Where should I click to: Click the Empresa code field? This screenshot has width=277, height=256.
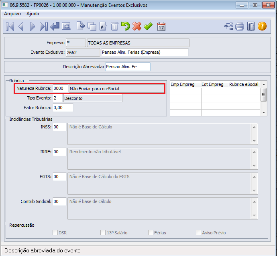(76, 43)
